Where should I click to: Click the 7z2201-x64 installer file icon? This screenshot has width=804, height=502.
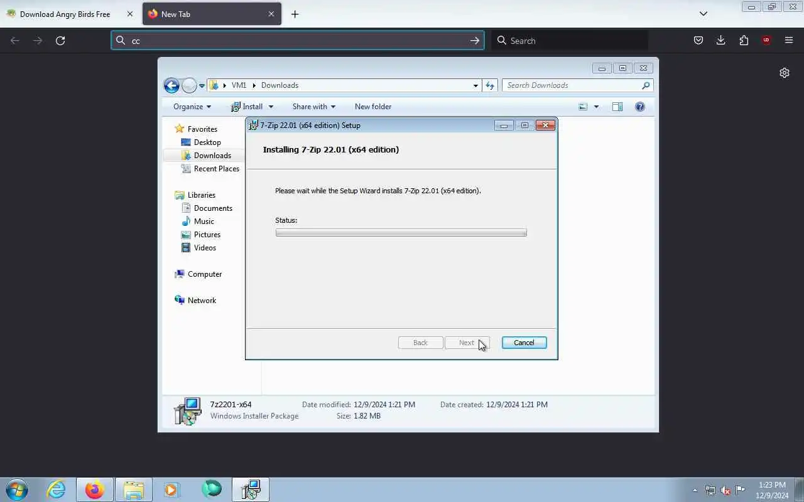pos(187,410)
